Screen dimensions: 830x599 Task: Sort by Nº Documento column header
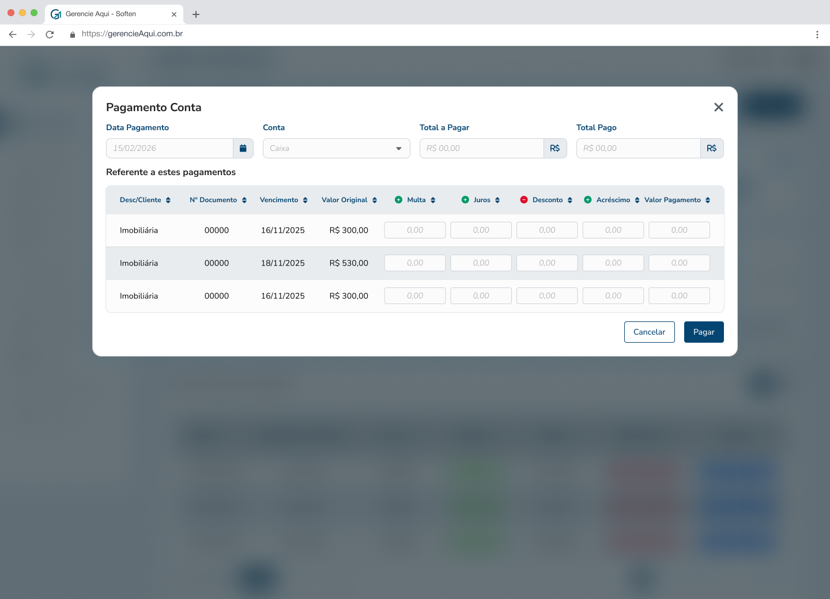(218, 200)
